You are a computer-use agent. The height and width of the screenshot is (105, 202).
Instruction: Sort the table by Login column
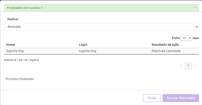click(x=83, y=44)
